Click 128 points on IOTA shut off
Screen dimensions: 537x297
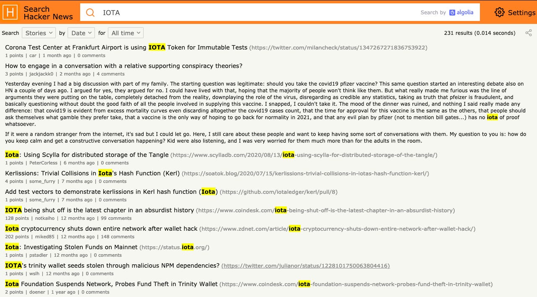pyautogui.click(x=17, y=218)
